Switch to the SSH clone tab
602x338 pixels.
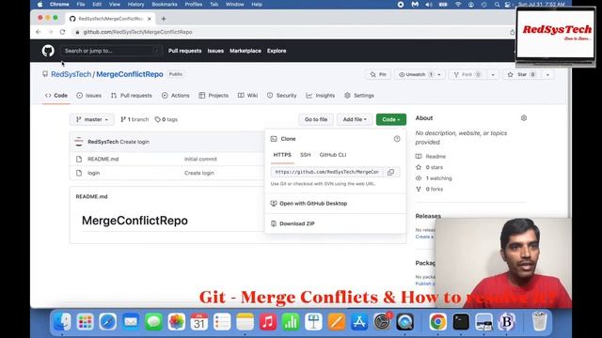click(305, 155)
